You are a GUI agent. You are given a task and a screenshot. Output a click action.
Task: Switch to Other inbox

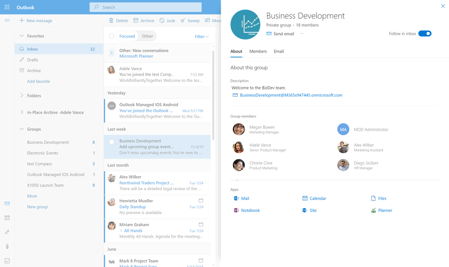[147, 36]
